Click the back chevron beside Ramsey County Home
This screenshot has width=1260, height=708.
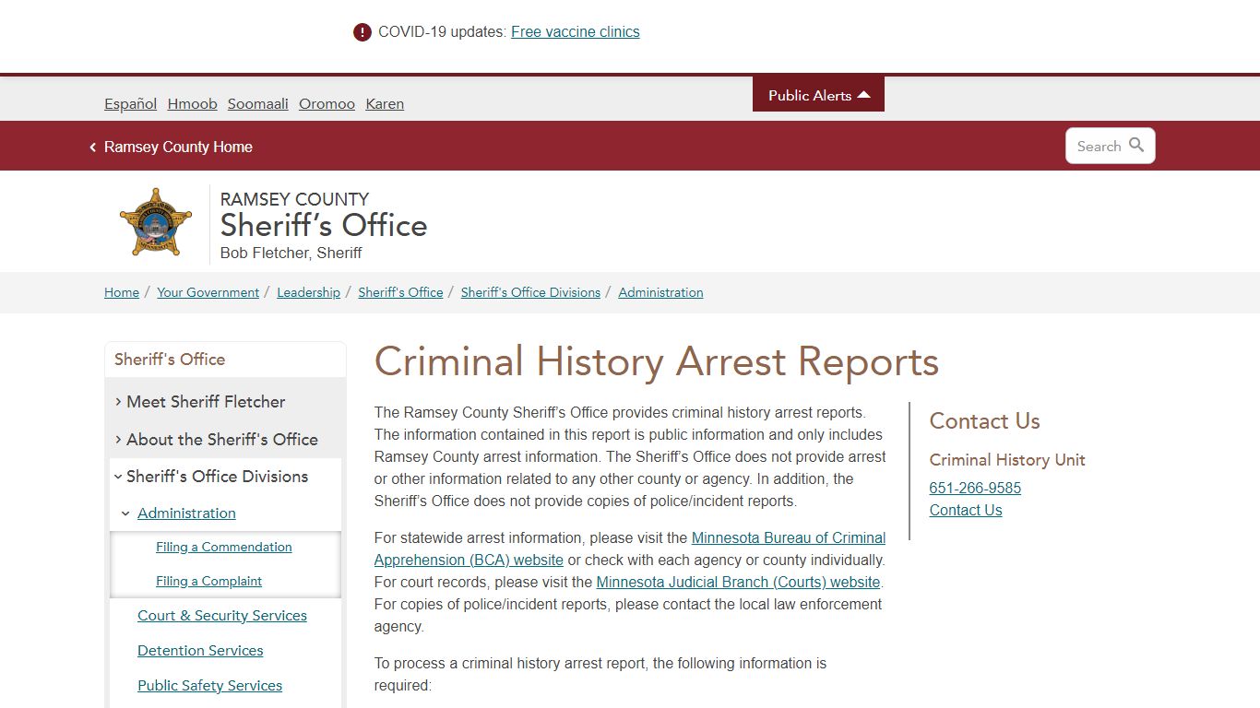pyautogui.click(x=92, y=147)
